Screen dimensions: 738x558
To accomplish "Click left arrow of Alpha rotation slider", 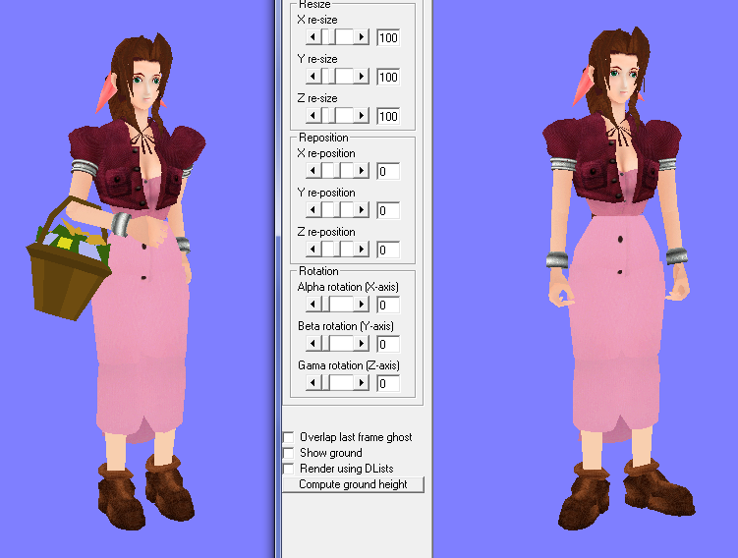I will tap(312, 305).
